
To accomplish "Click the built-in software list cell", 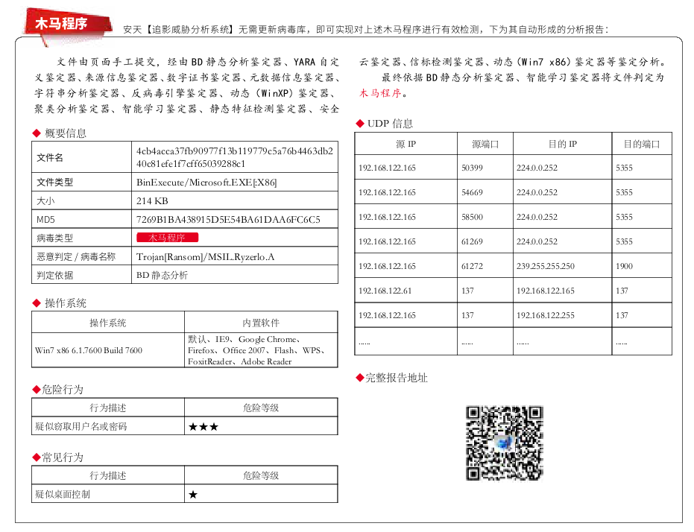I will tap(261, 350).
